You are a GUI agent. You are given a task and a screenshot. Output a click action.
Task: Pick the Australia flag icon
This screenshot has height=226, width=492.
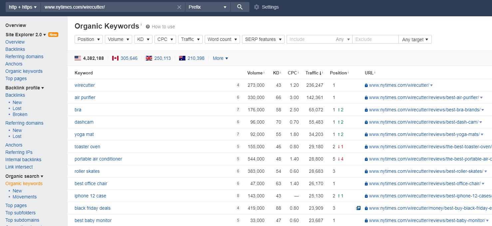point(182,58)
